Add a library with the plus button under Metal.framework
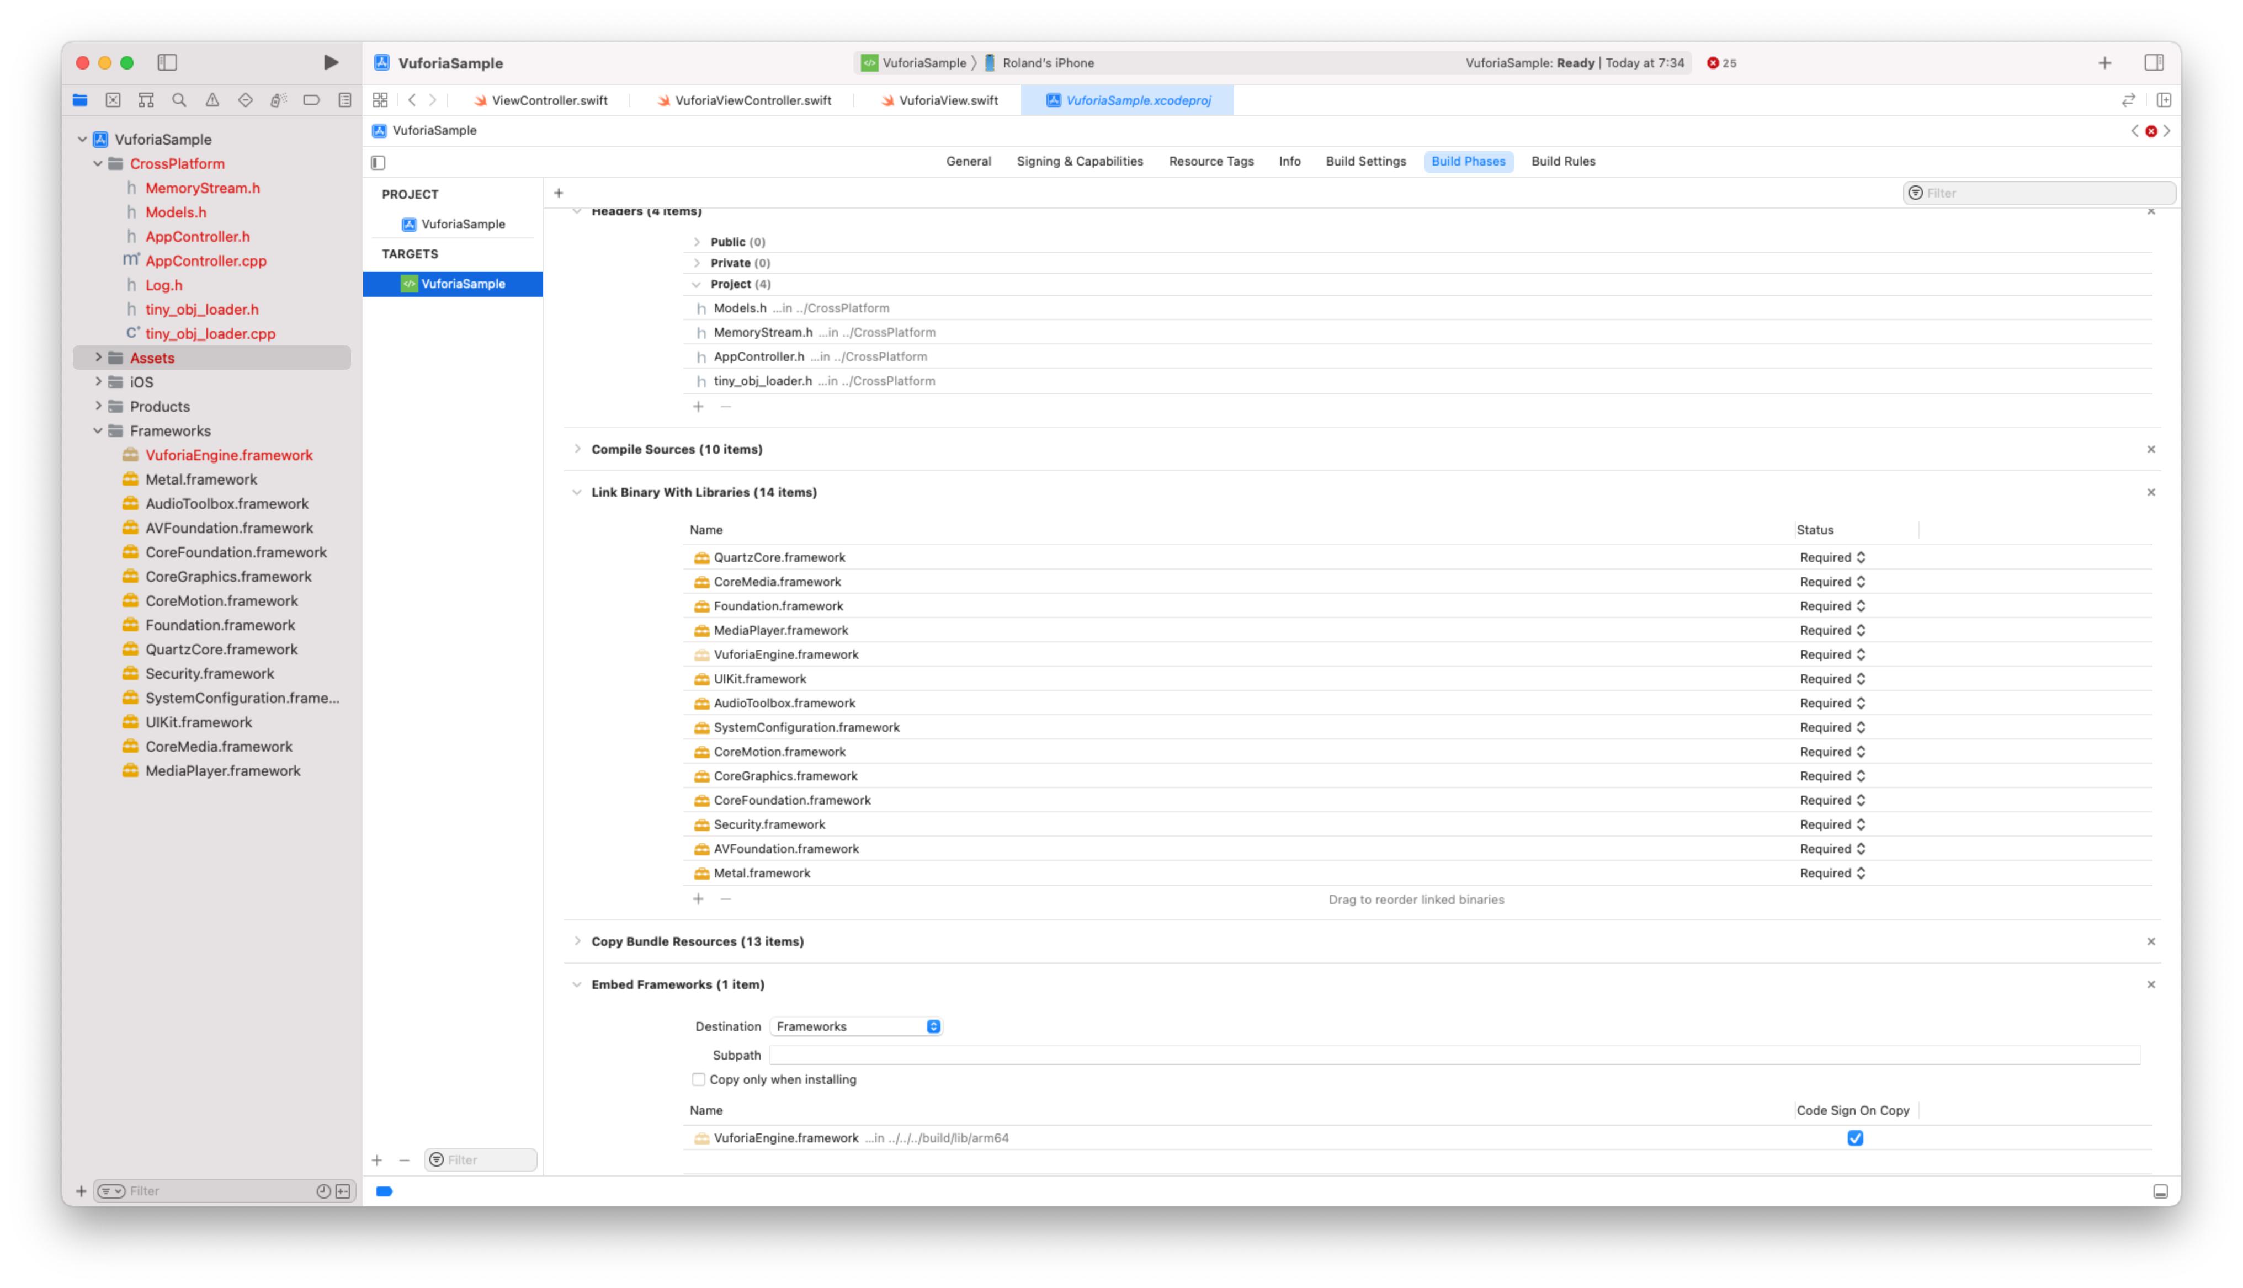Image resolution: width=2243 pixels, height=1288 pixels. coord(698,899)
